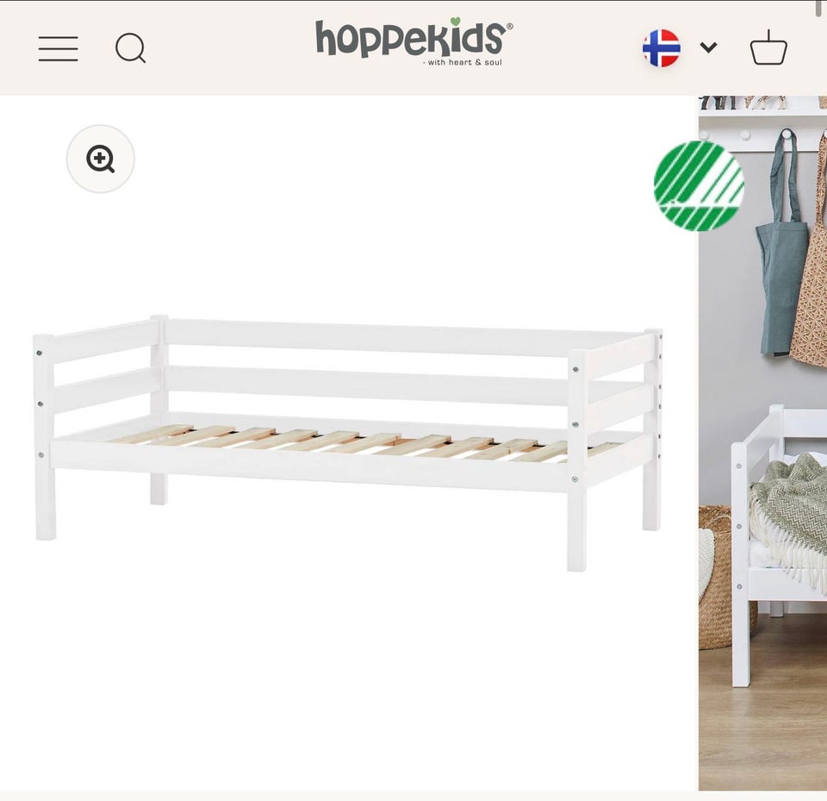827x801 pixels.
Task: Click the top back rail of the bed
Action: 401,336
